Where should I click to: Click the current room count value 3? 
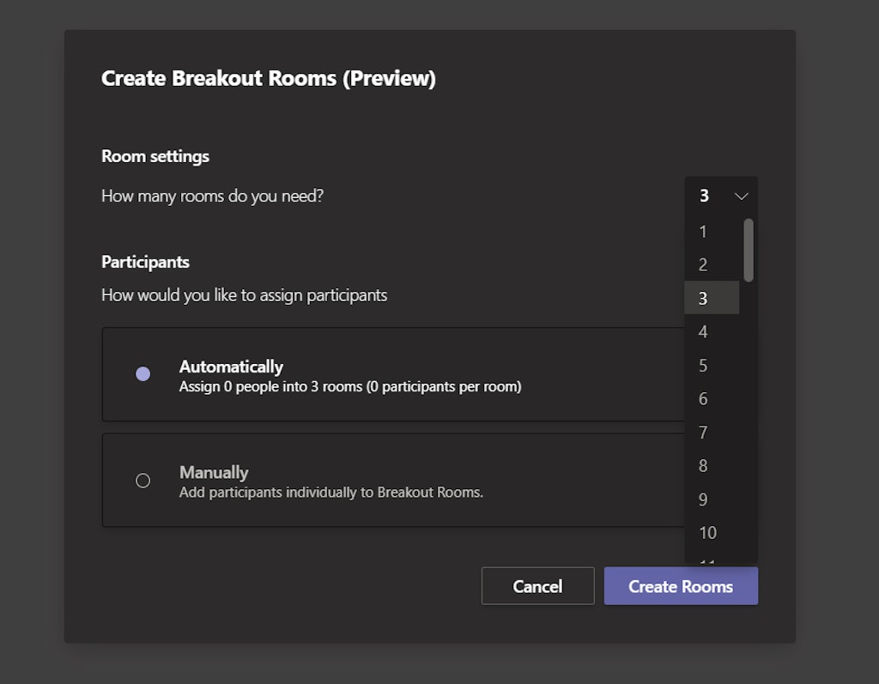coord(704,196)
